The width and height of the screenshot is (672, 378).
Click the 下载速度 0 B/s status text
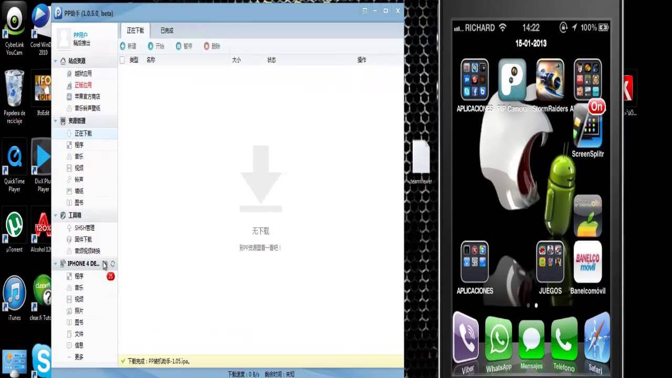pyautogui.click(x=244, y=374)
